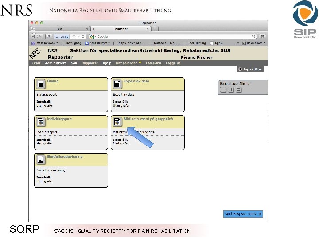This screenshot has height=239, width=319.
Task: Click the browser home icon
Action: tap(262, 36)
